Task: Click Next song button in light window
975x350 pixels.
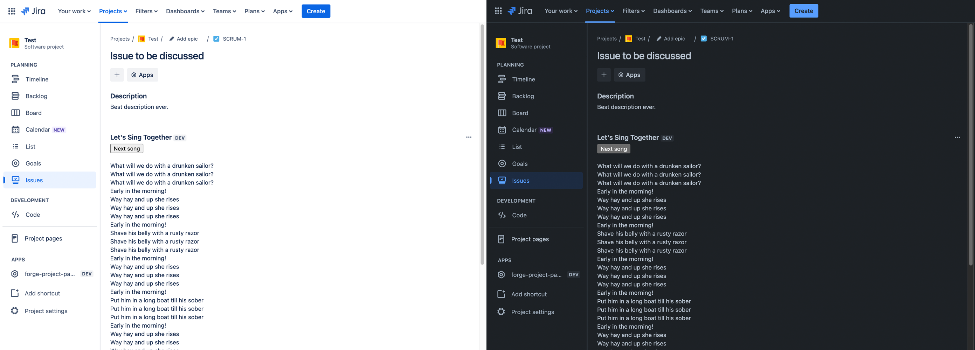Action: pyautogui.click(x=127, y=149)
